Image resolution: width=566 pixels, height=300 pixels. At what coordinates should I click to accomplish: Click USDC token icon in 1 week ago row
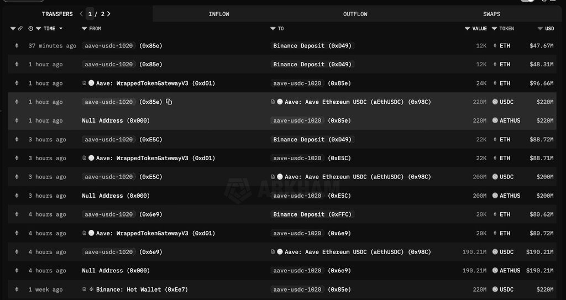pyautogui.click(x=495, y=289)
